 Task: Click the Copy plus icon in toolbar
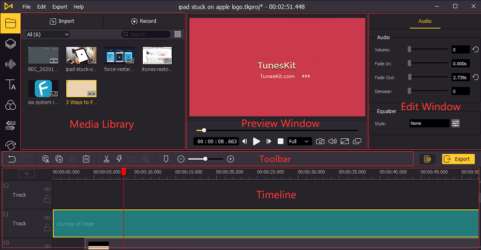coord(59,159)
